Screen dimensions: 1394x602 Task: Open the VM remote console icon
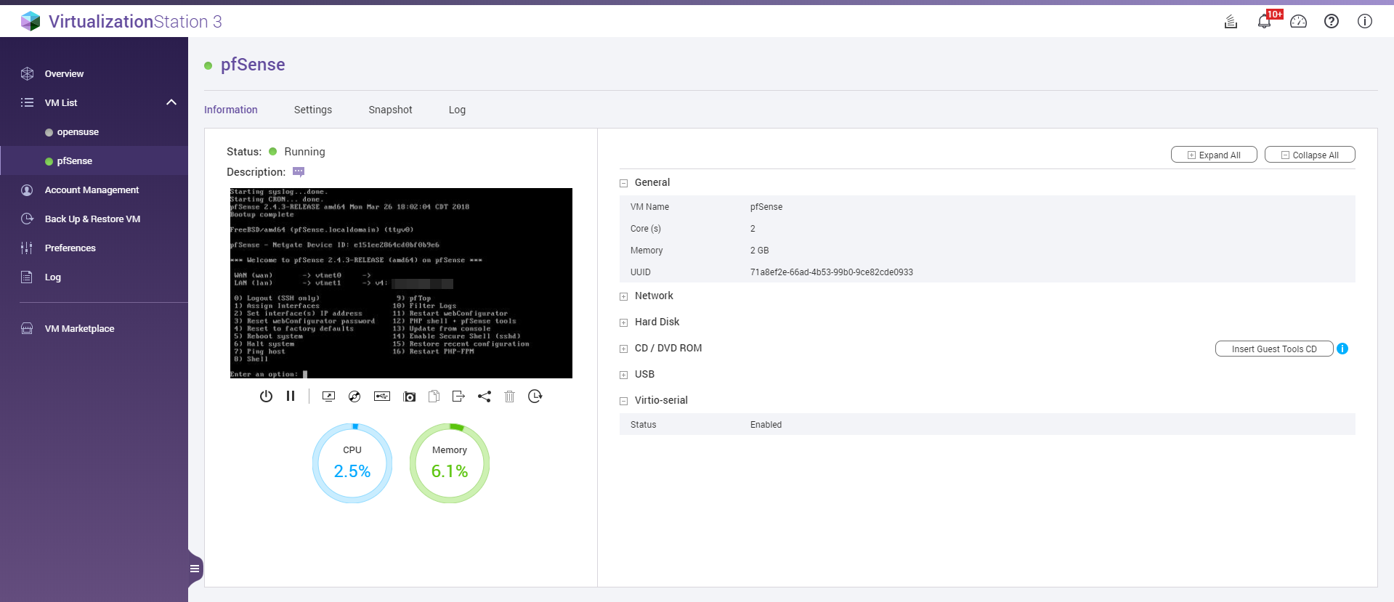click(328, 396)
